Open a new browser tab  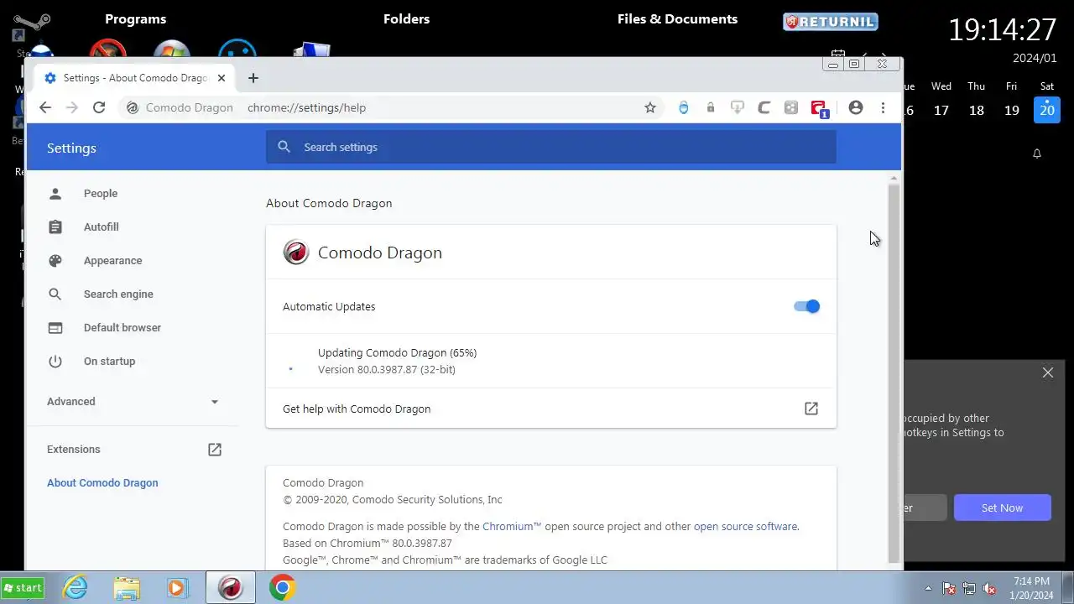[253, 78]
